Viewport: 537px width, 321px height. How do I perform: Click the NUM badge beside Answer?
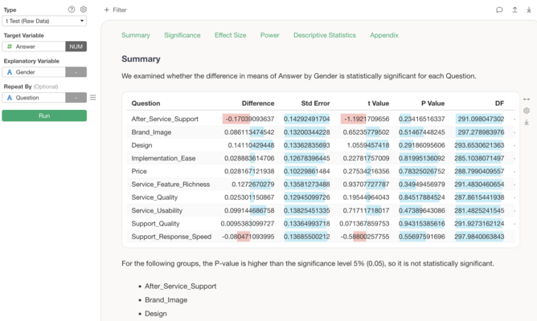coord(76,47)
